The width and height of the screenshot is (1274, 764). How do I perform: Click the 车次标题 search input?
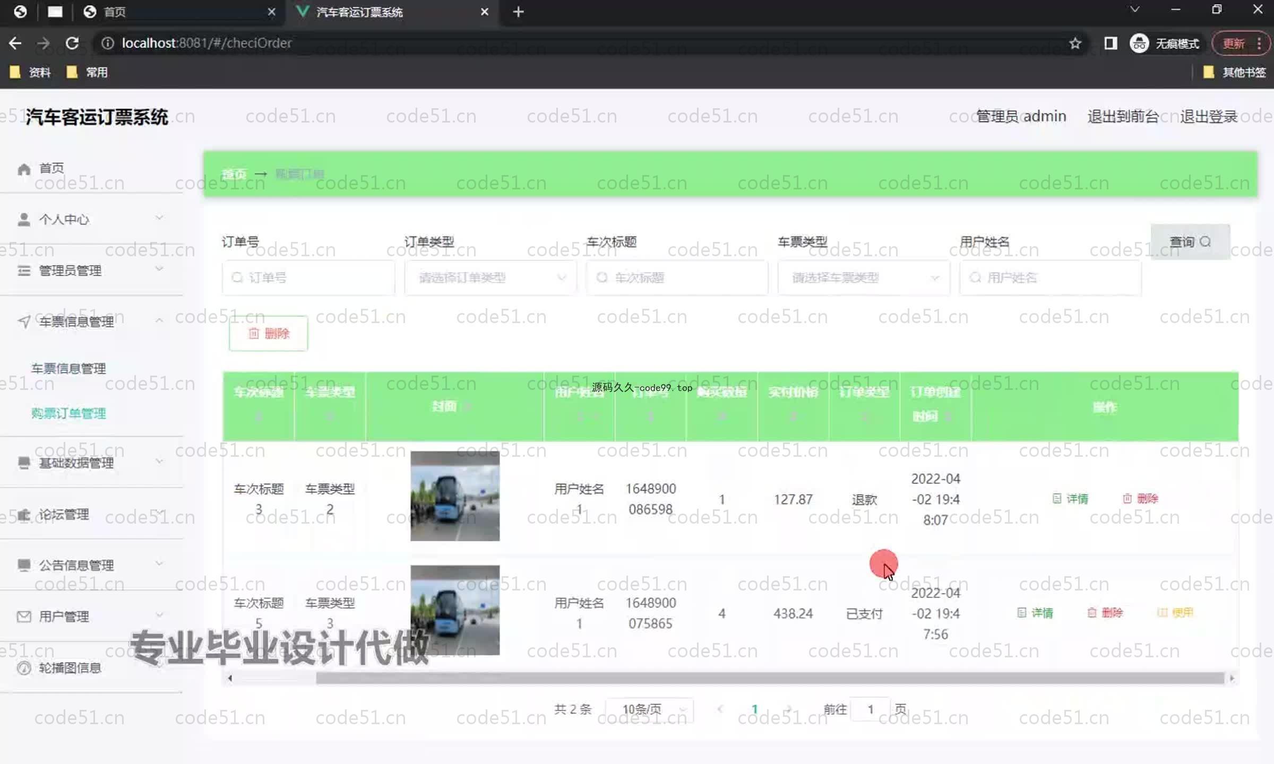coord(677,277)
